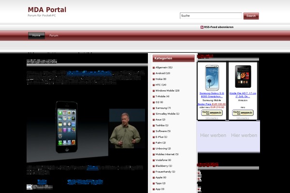Click Bester Preis EUR 100,00 link
290x193 pixels.
[x=212, y=104]
